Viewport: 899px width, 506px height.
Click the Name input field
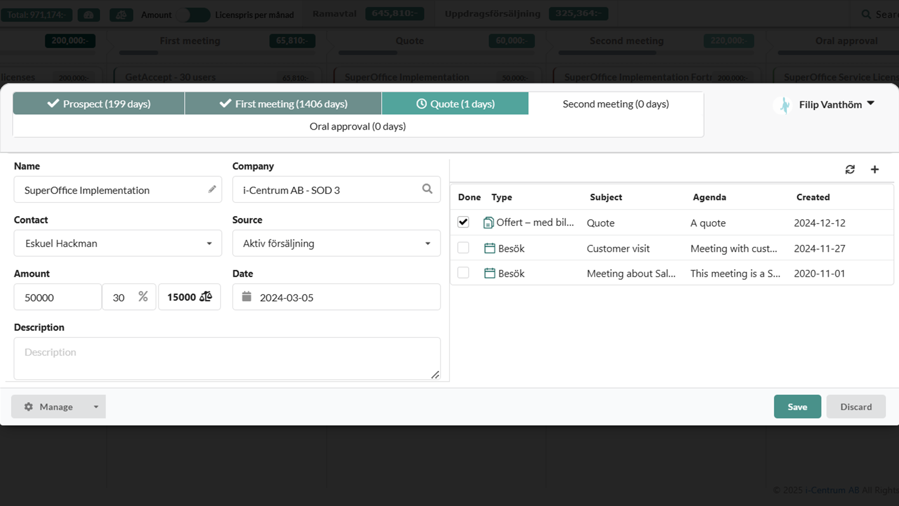(118, 190)
